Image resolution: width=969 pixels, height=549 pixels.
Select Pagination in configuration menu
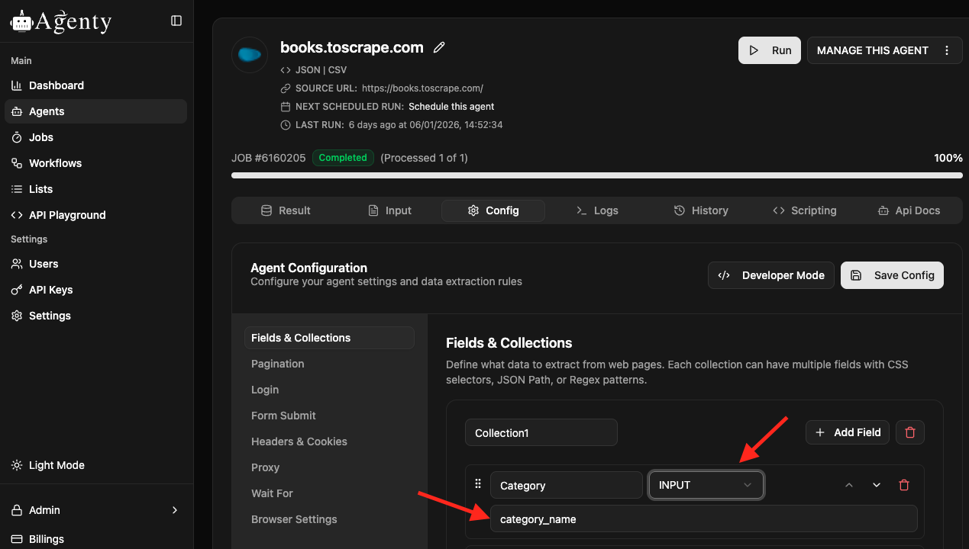tap(278, 364)
